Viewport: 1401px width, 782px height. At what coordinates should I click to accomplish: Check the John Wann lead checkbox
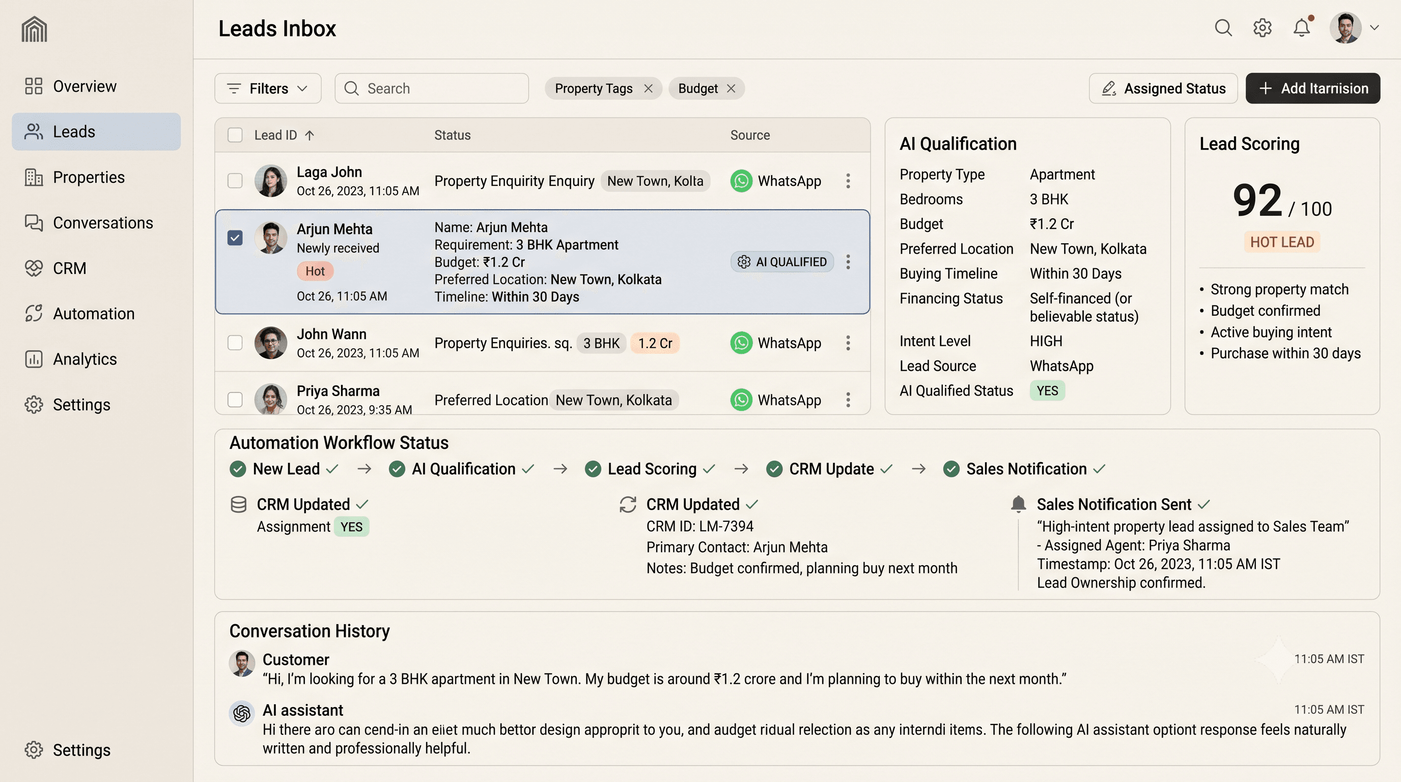tap(235, 343)
